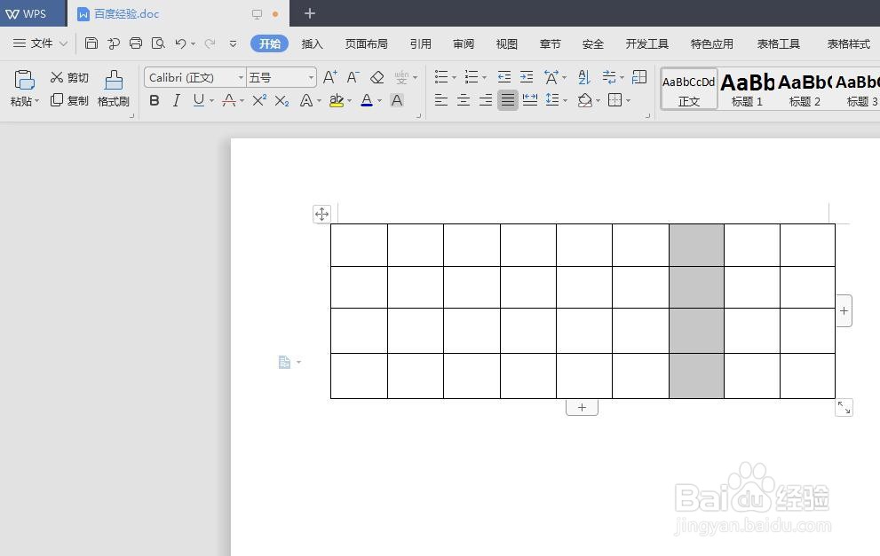The height and width of the screenshot is (556, 880).
Task: Apply character shading with boxed A icon
Action: (x=397, y=100)
